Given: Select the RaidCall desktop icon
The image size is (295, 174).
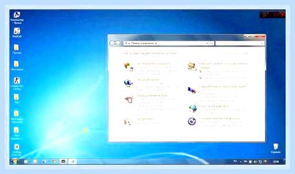Looking at the screenshot, I should coord(17,32).
